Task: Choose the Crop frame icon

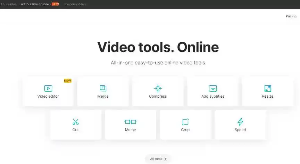Action: point(185,122)
